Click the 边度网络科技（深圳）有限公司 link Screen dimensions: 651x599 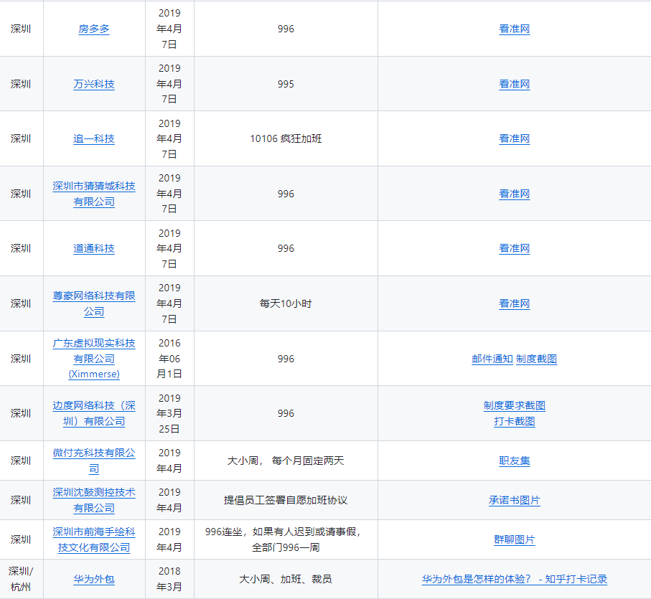point(94,413)
